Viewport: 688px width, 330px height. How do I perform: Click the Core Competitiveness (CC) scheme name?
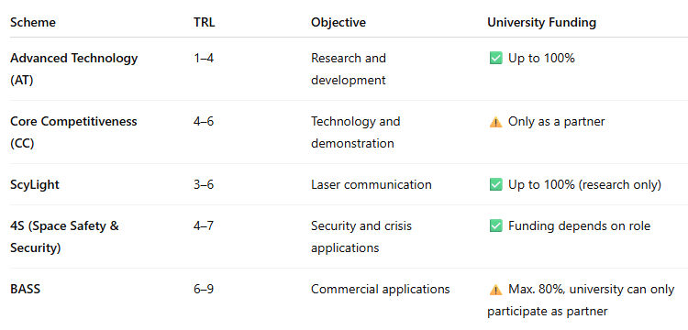click(73, 132)
